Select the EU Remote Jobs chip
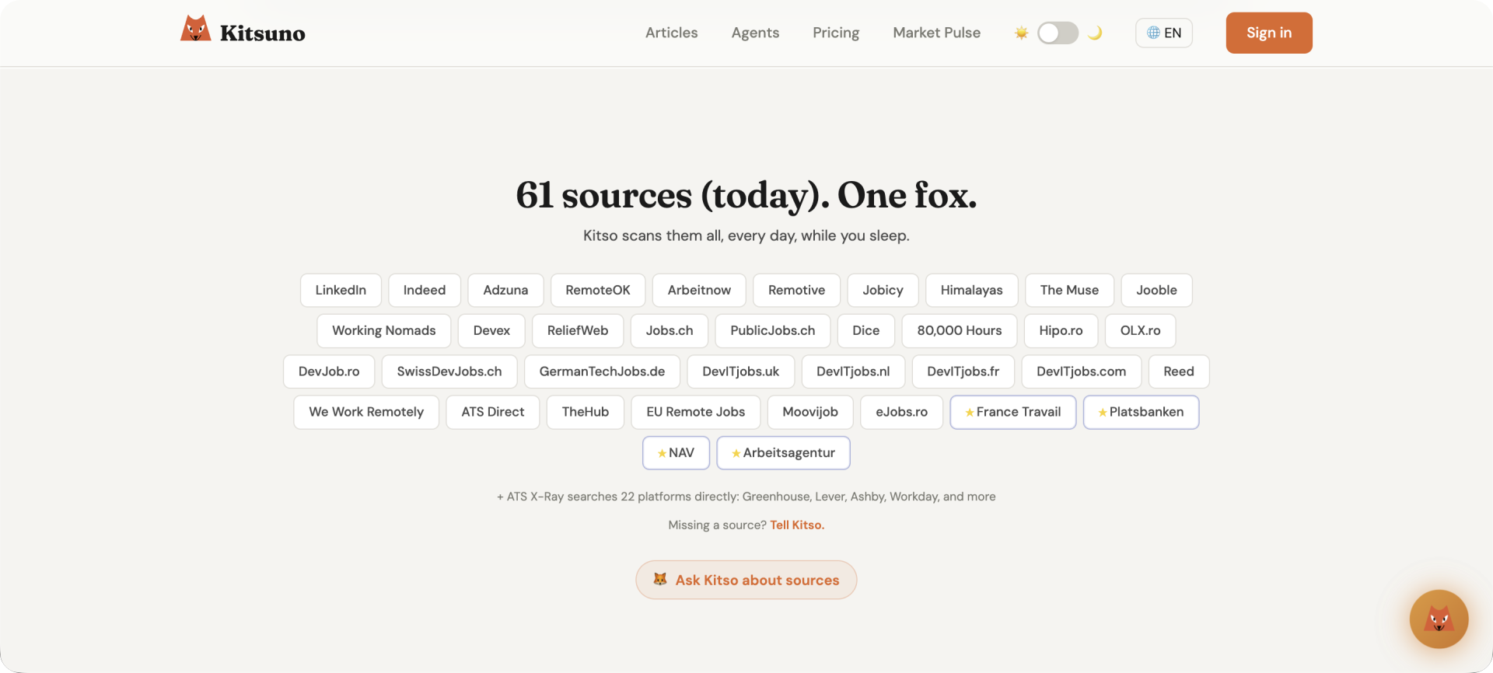The image size is (1493, 673). coord(696,413)
